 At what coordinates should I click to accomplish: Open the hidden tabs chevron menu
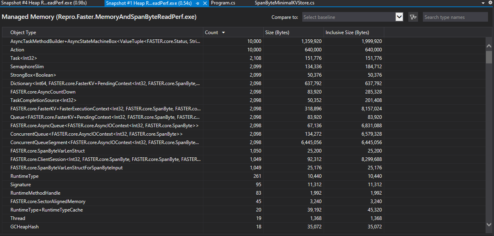(482, 2)
